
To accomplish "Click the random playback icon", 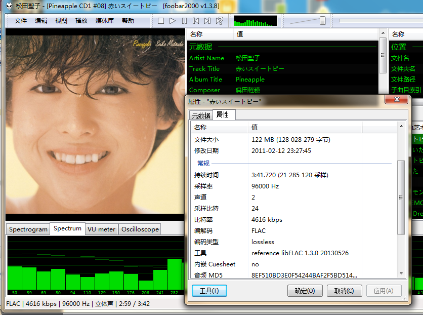I will 219,21.
